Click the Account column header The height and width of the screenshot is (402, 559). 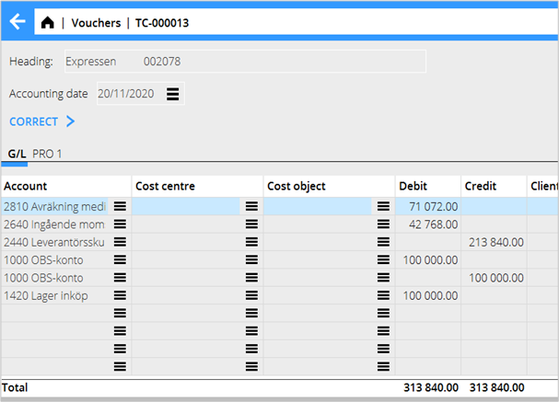pyautogui.click(x=26, y=186)
